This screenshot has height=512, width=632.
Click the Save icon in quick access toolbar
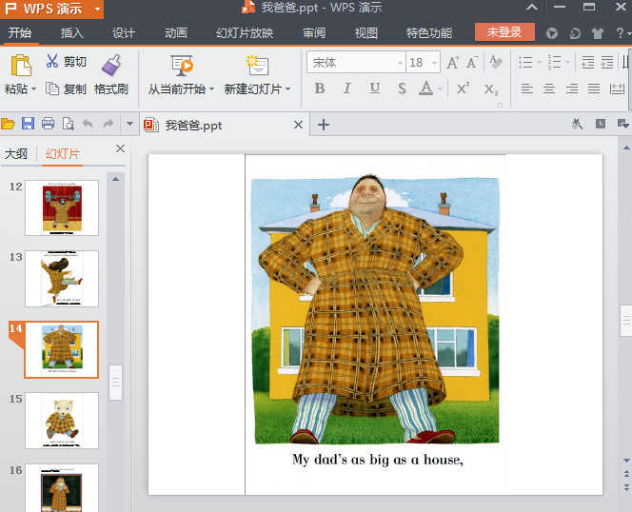coord(28,124)
